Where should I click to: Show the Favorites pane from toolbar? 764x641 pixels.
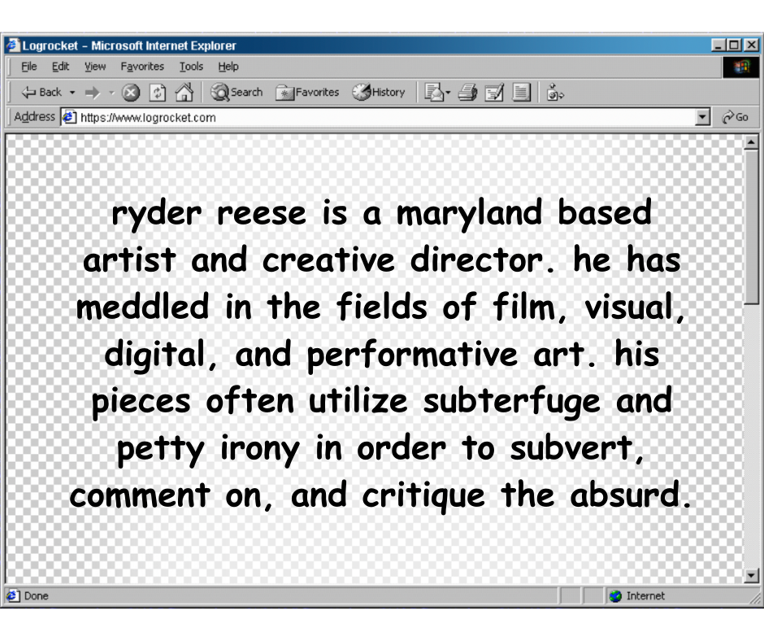click(307, 93)
